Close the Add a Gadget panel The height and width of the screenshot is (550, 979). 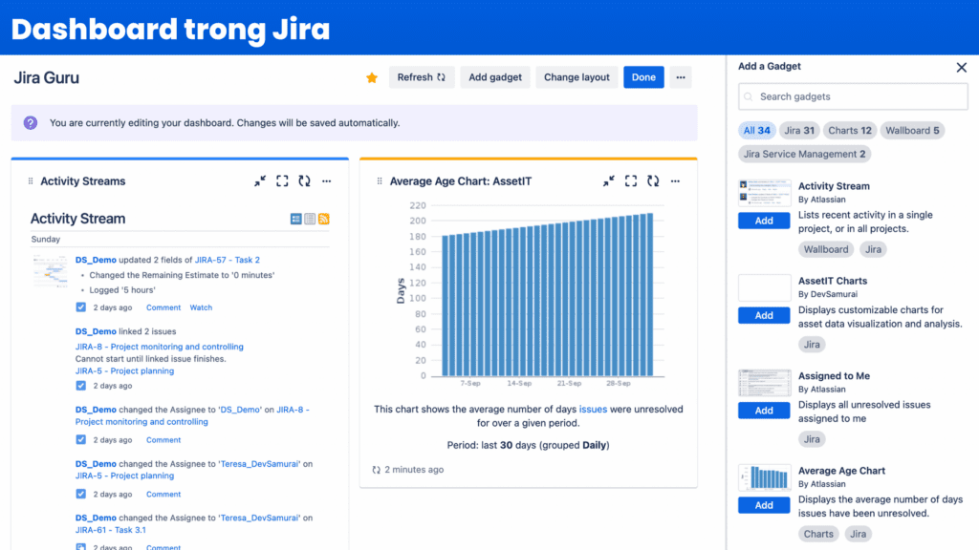click(962, 68)
